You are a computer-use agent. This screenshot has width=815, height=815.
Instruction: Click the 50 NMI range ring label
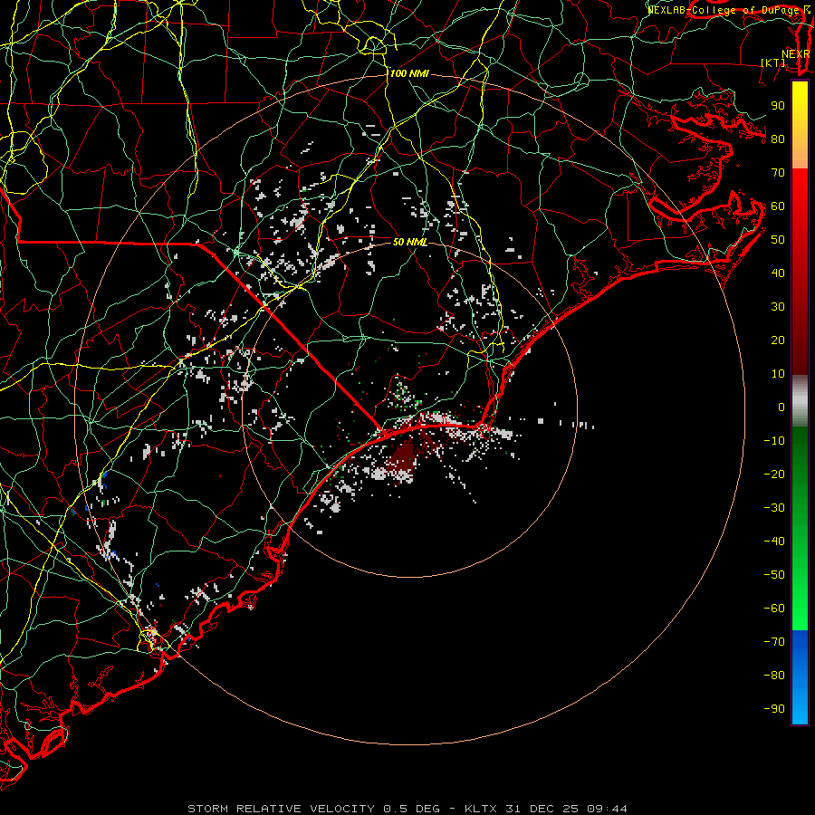409,242
